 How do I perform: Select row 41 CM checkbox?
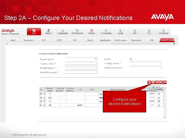[44, 105]
